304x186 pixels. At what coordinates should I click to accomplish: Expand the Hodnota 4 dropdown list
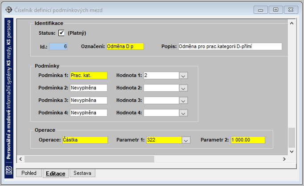click(183, 113)
